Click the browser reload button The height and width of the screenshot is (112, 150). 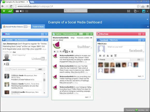coord(11,6)
